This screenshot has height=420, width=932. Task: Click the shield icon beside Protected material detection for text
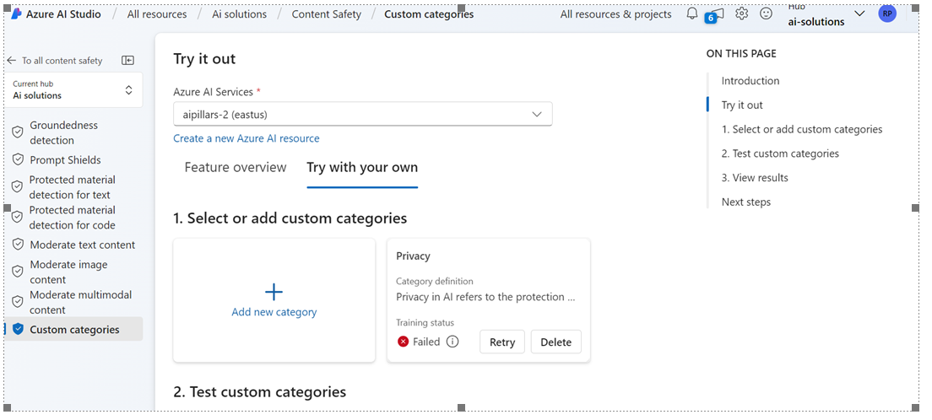pyautogui.click(x=18, y=186)
